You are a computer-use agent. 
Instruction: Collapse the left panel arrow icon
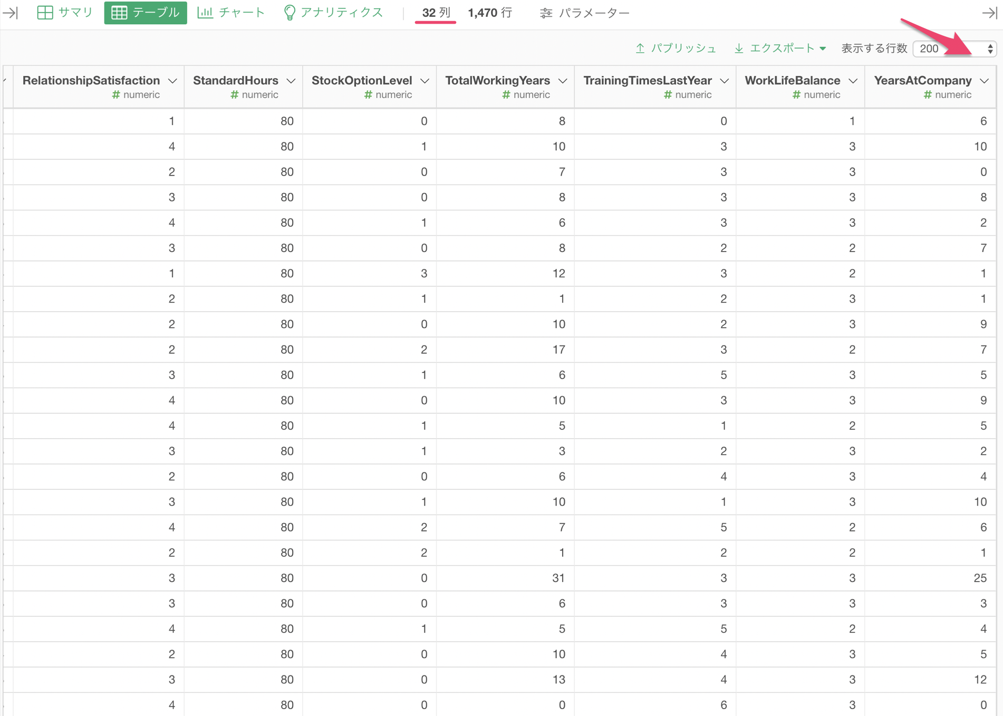11,13
